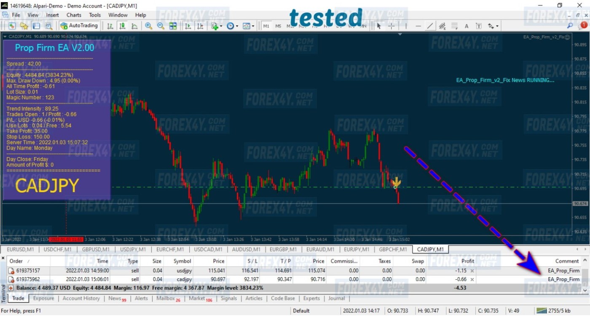Open the tile windows grid icon

coord(173,26)
